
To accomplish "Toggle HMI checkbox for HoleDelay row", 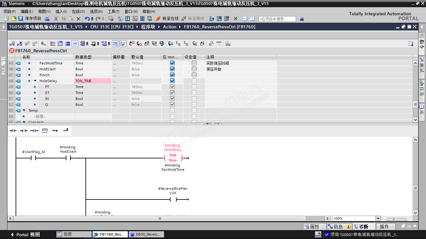I will click(172, 81).
